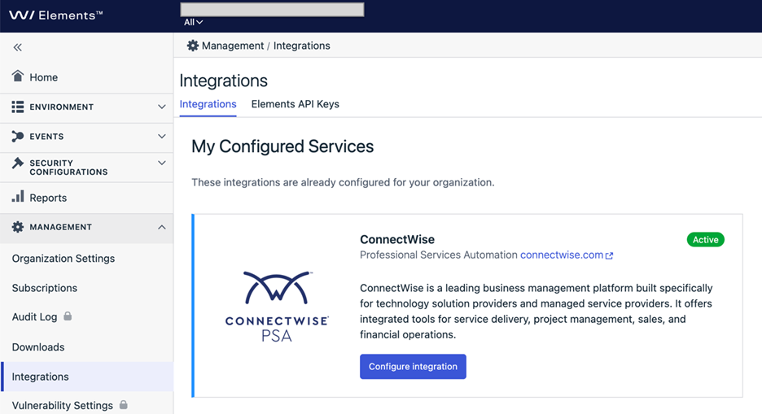This screenshot has height=414, width=762.
Task: Click the breadcrumb gear icon
Action: click(193, 46)
